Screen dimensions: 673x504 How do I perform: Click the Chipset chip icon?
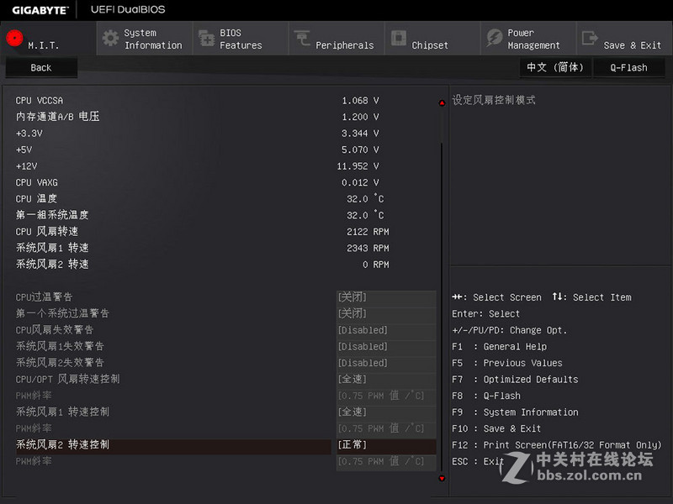click(398, 39)
